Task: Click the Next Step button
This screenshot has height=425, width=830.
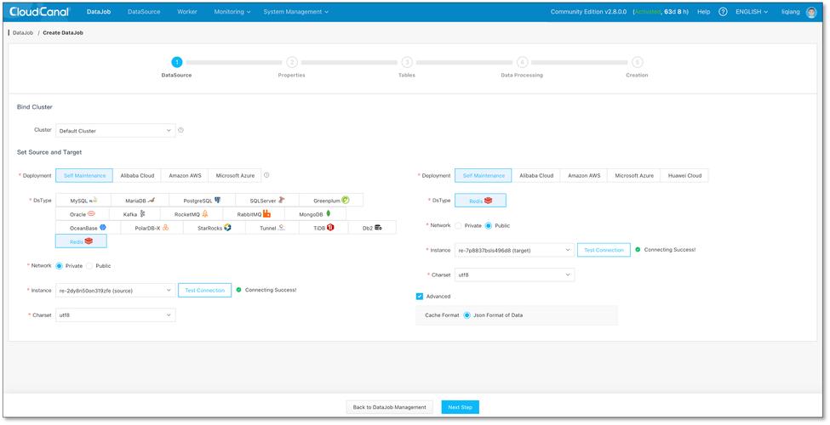Action: click(460, 407)
